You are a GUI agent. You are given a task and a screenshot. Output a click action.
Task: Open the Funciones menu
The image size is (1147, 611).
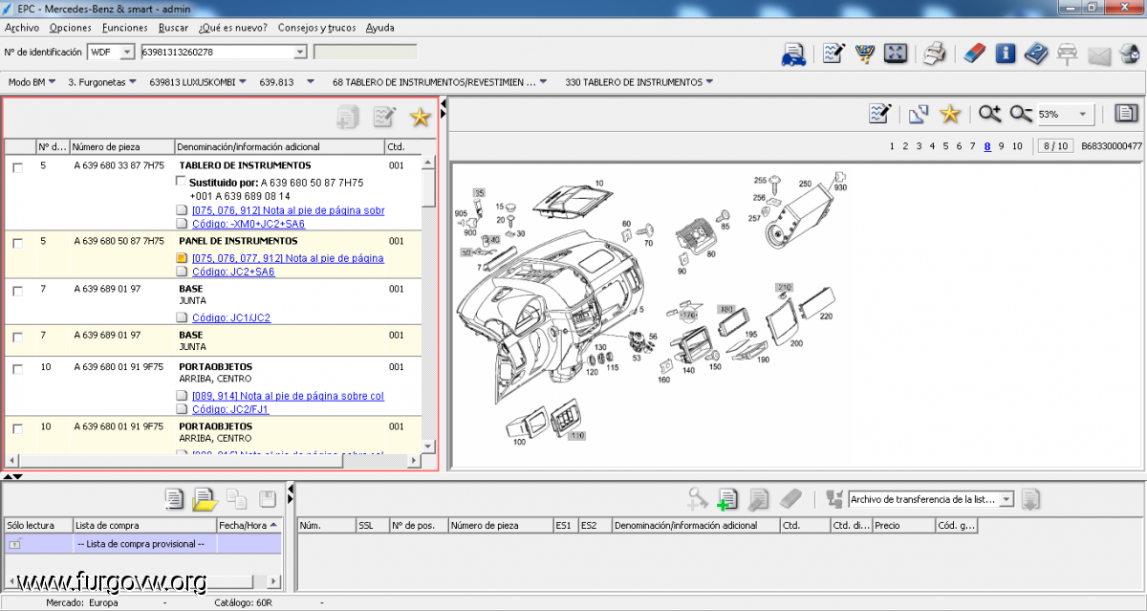click(x=125, y=28)
